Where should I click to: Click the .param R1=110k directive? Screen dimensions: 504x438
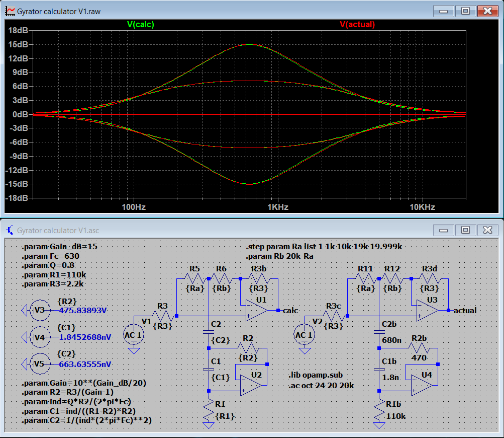pyautogui.click(x=54, y=275)
